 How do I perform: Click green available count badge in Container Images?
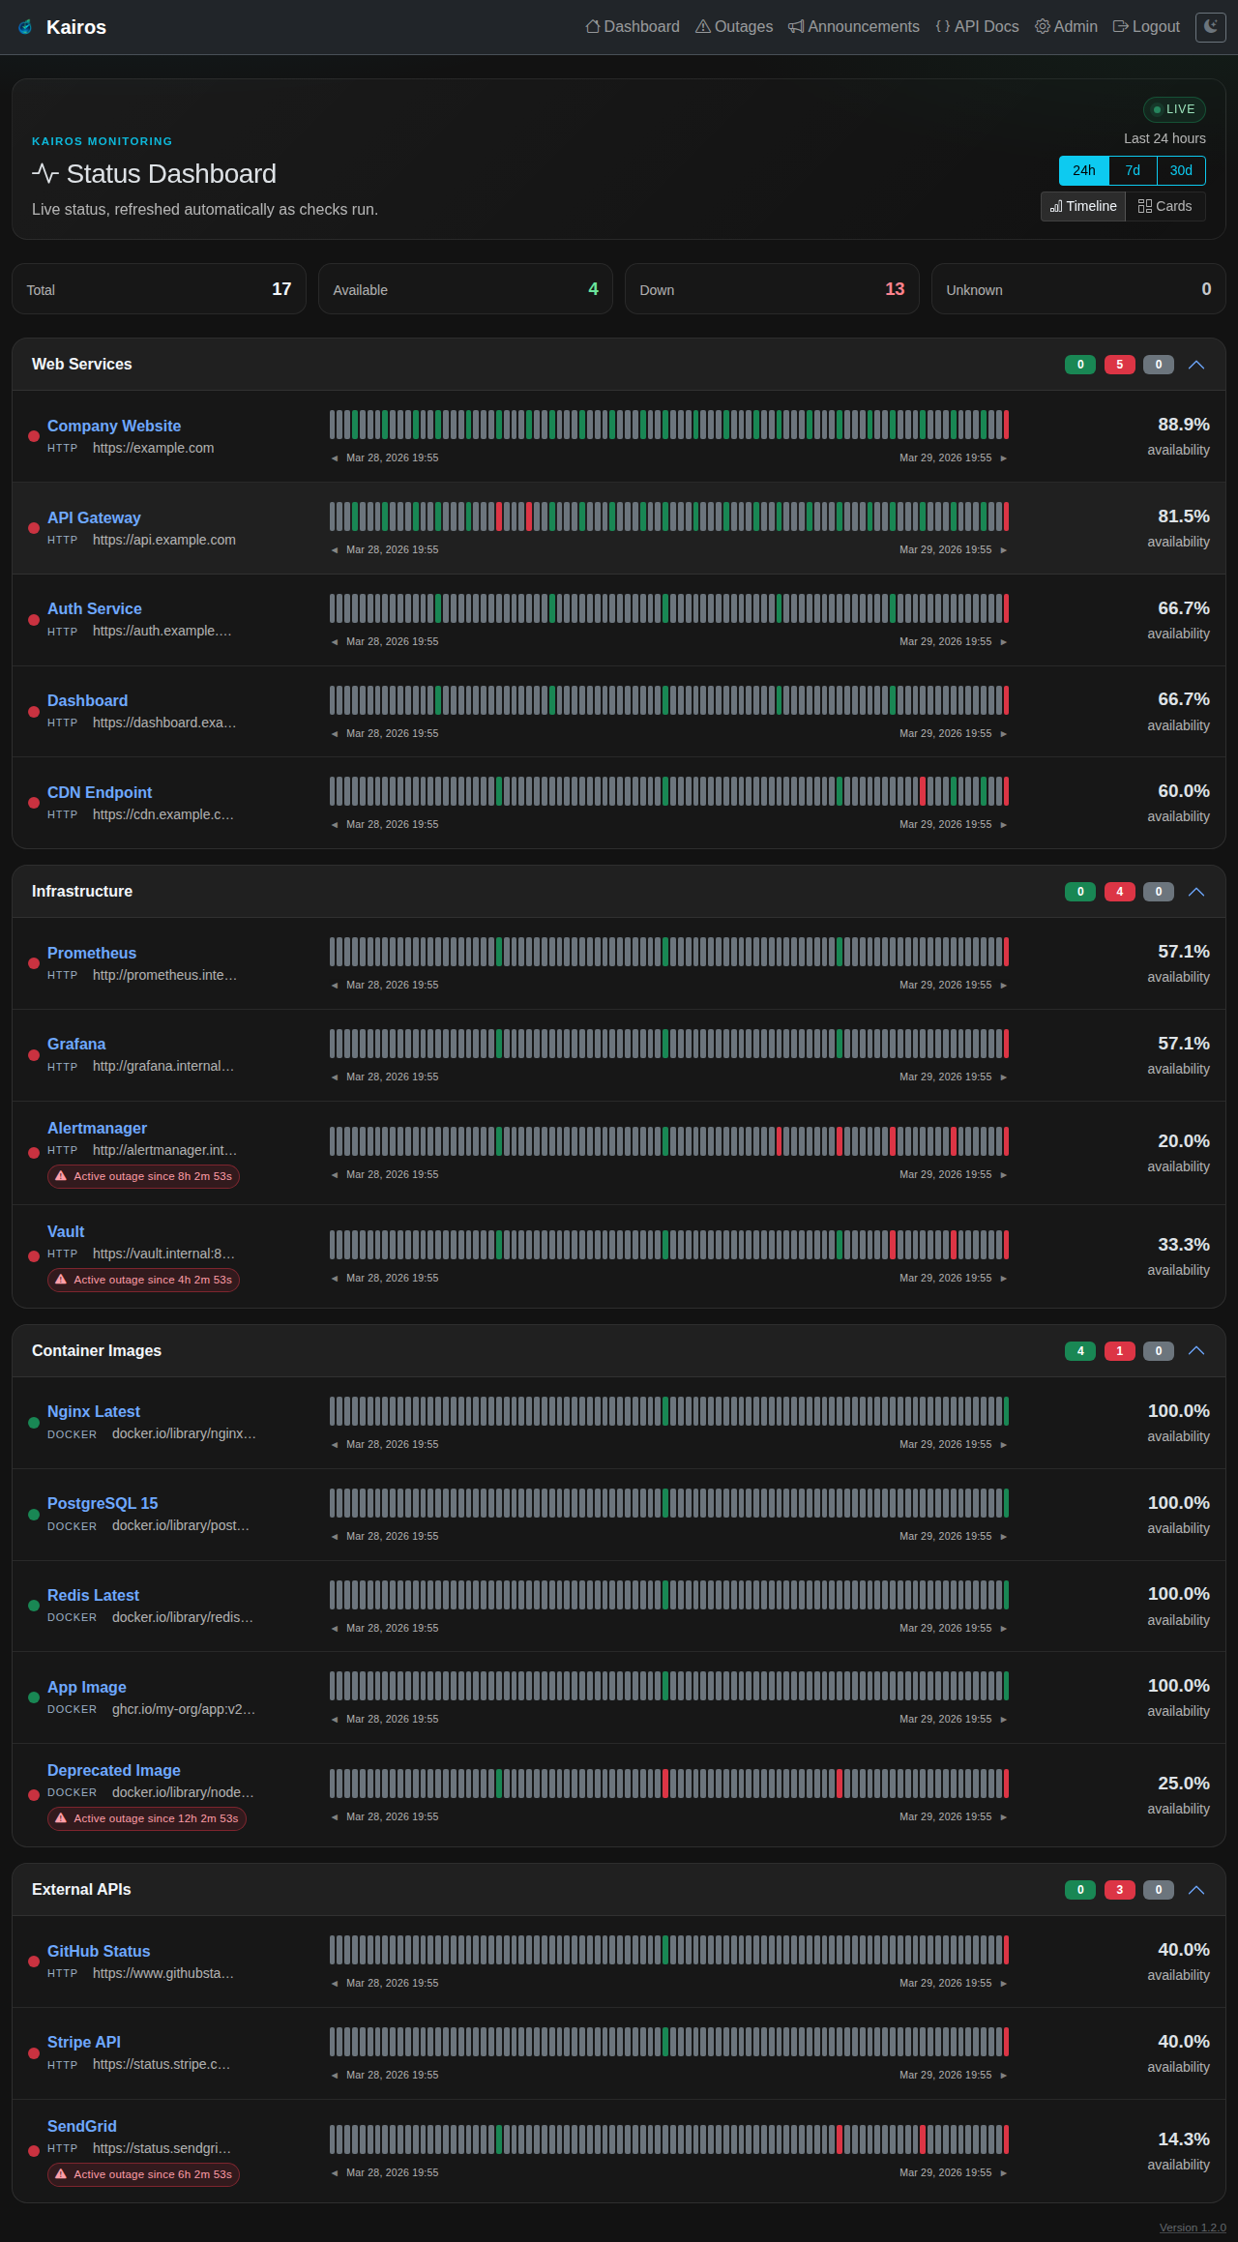click(x=1080, y=1351)
